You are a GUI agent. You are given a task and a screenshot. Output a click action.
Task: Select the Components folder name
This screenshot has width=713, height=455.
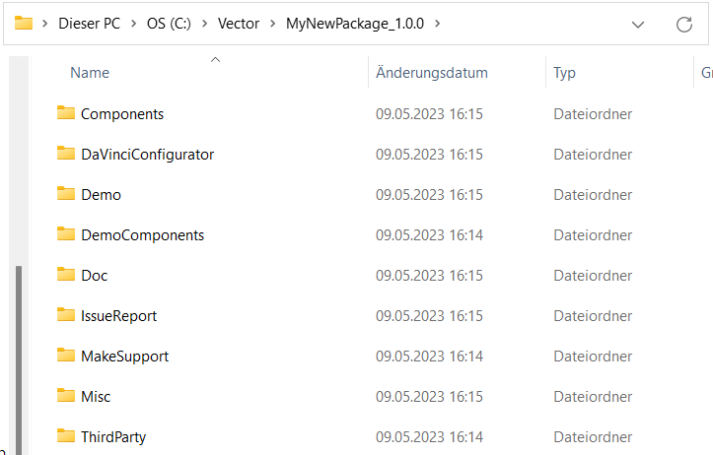(122, 114)
